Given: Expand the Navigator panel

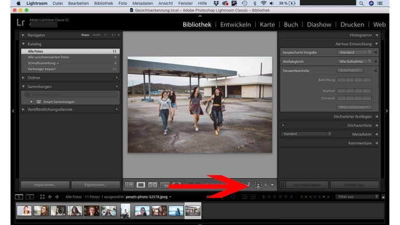Looking at the screenshot, I should click(x=23, y=35).
